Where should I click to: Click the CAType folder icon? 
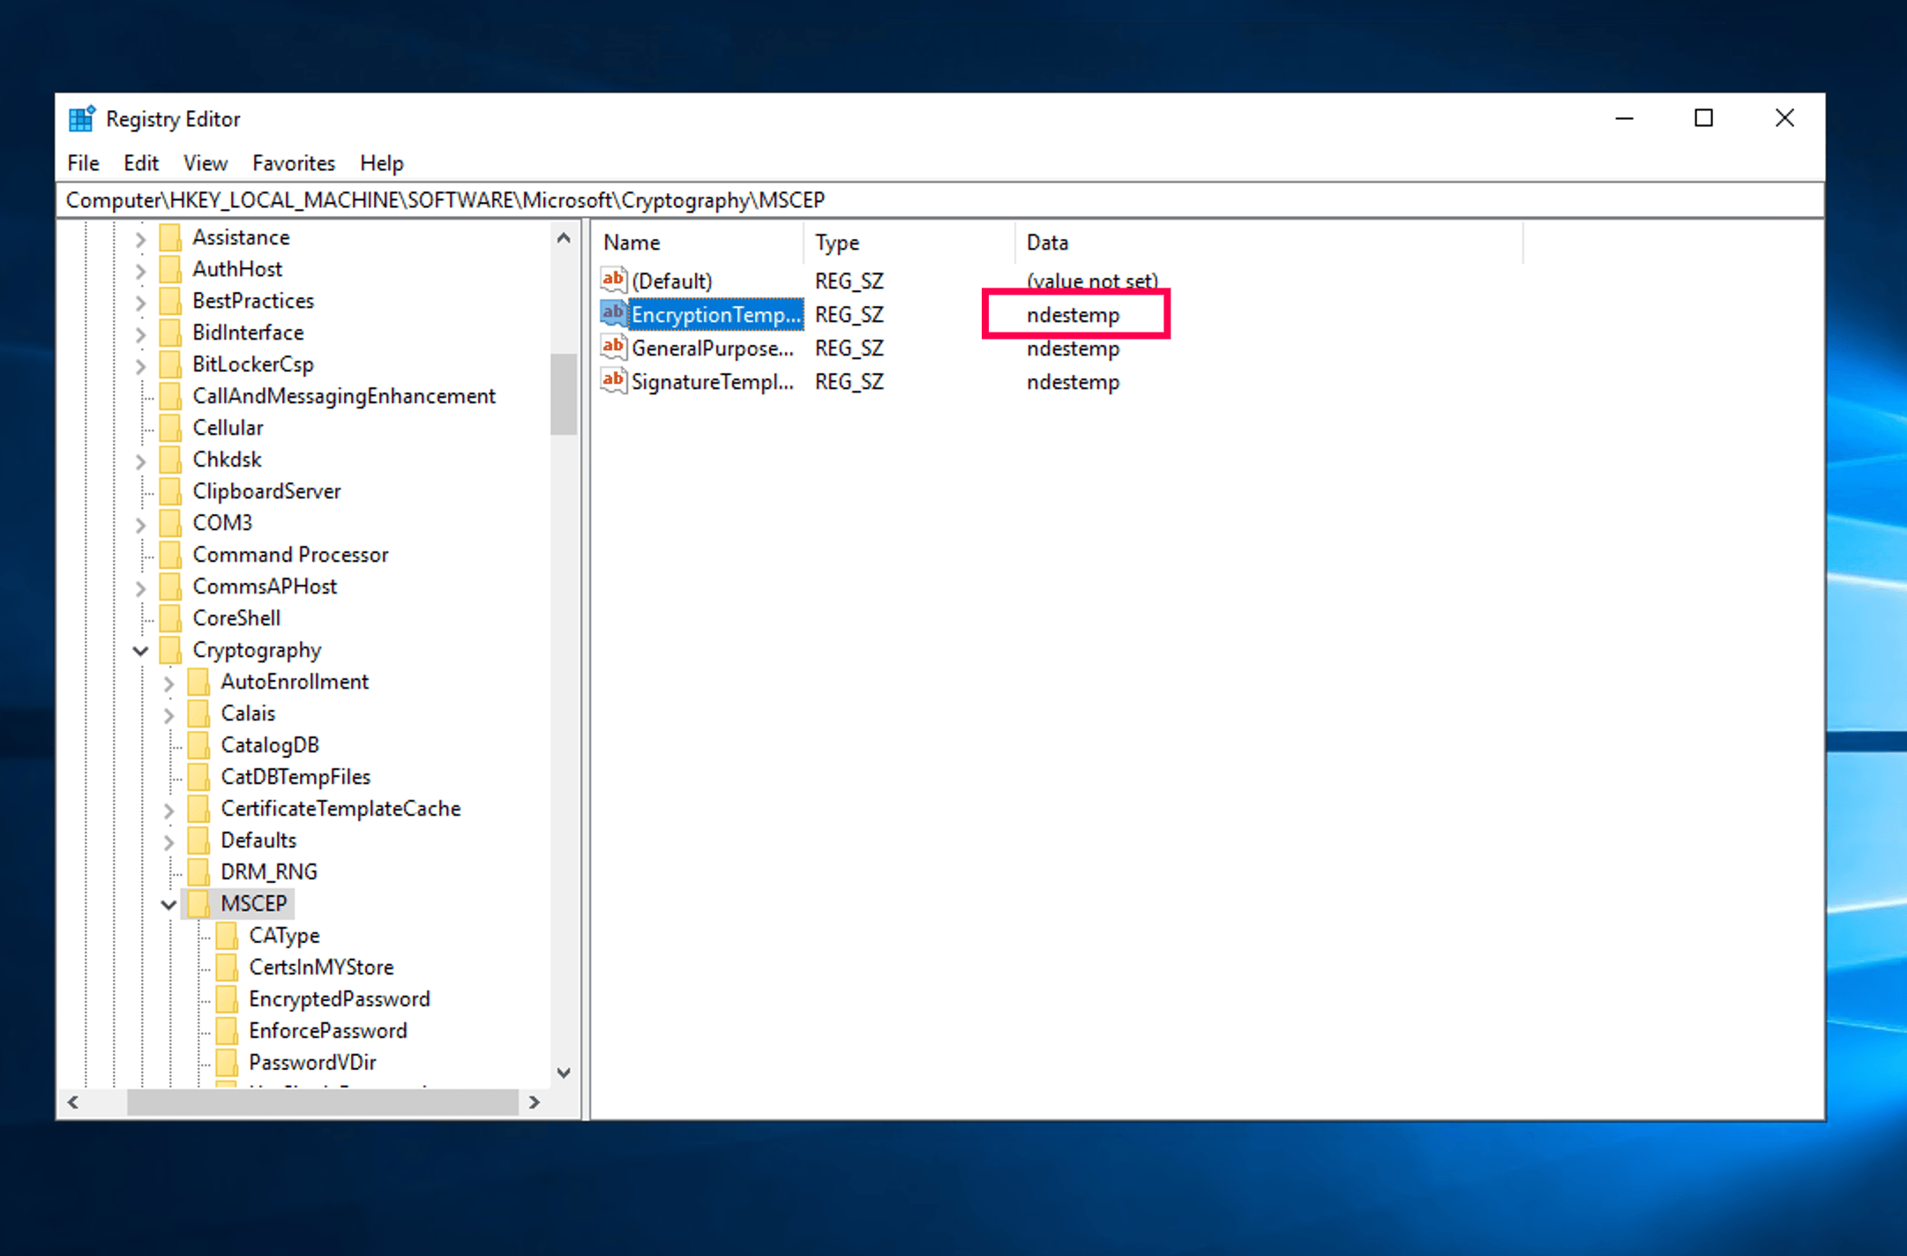[x=226, y=935]
